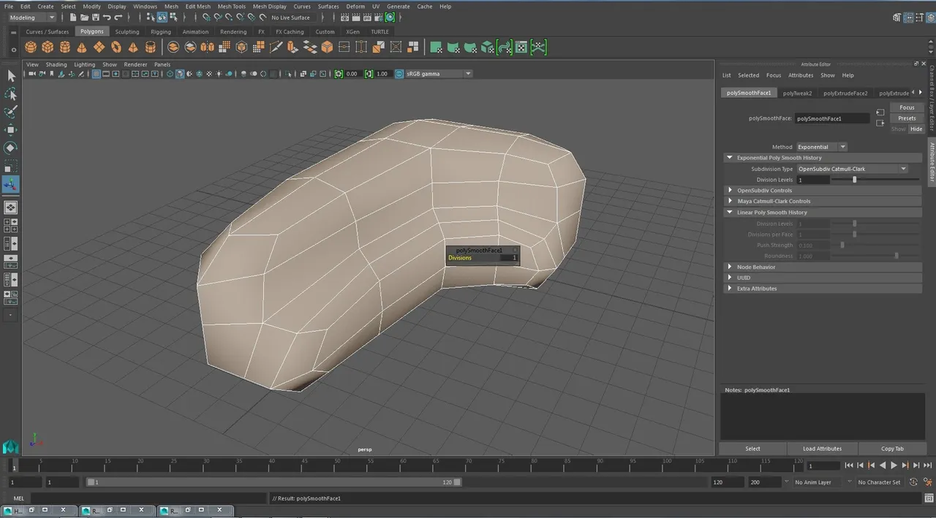
Task: Open the Modeling menu set dropdown
Action: coord(32,18)
